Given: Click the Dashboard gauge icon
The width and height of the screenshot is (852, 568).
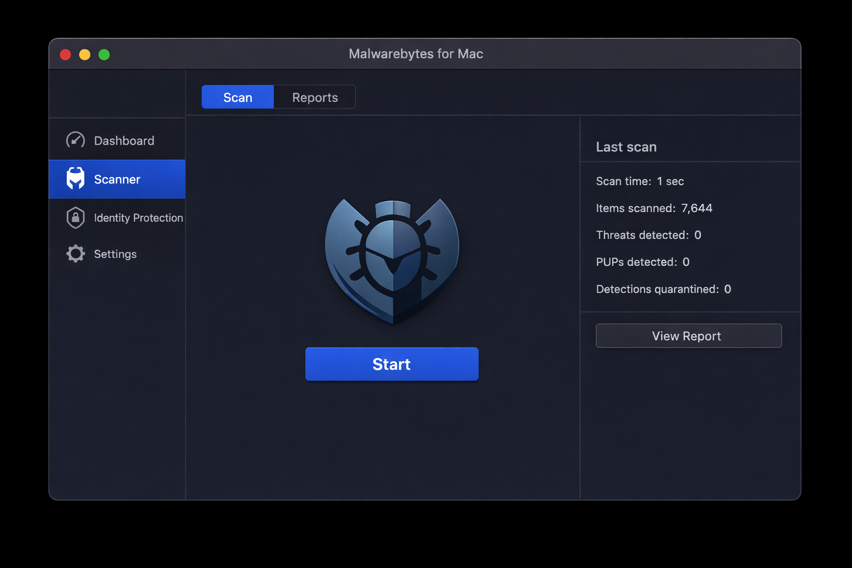Looking at the screenshot, I should click(x=75, y=140).
